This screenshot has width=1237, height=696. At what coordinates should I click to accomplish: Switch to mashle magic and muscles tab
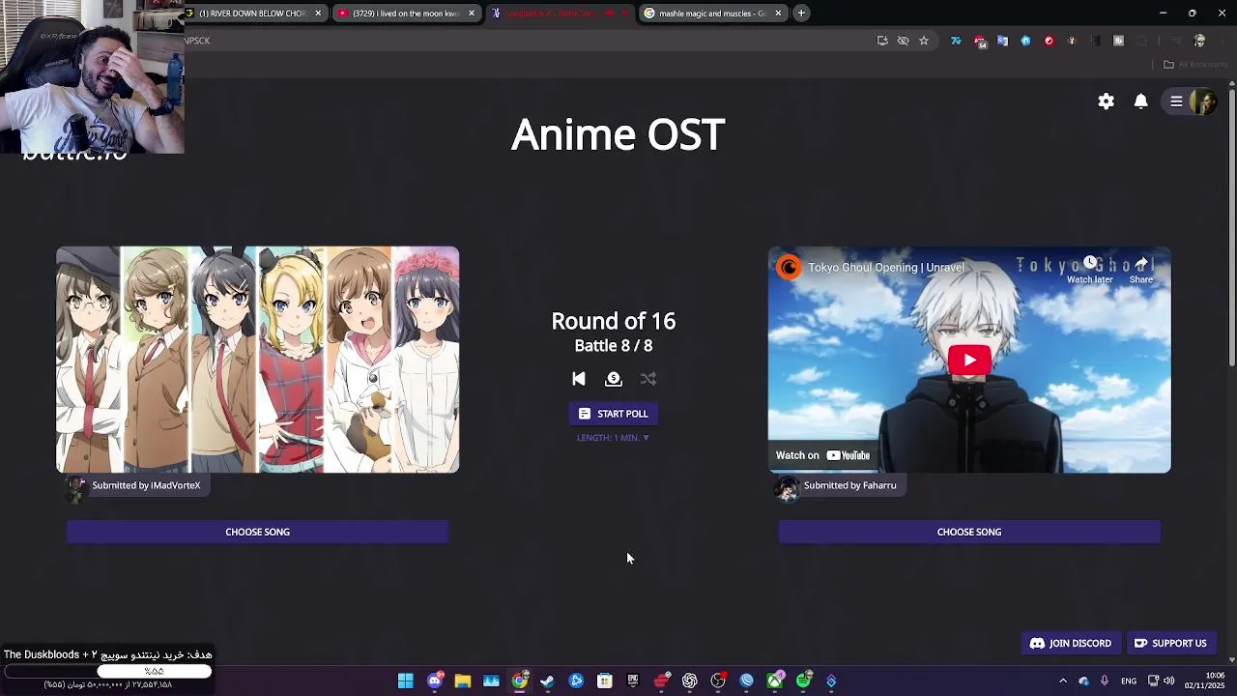click(x=711, y=14)
